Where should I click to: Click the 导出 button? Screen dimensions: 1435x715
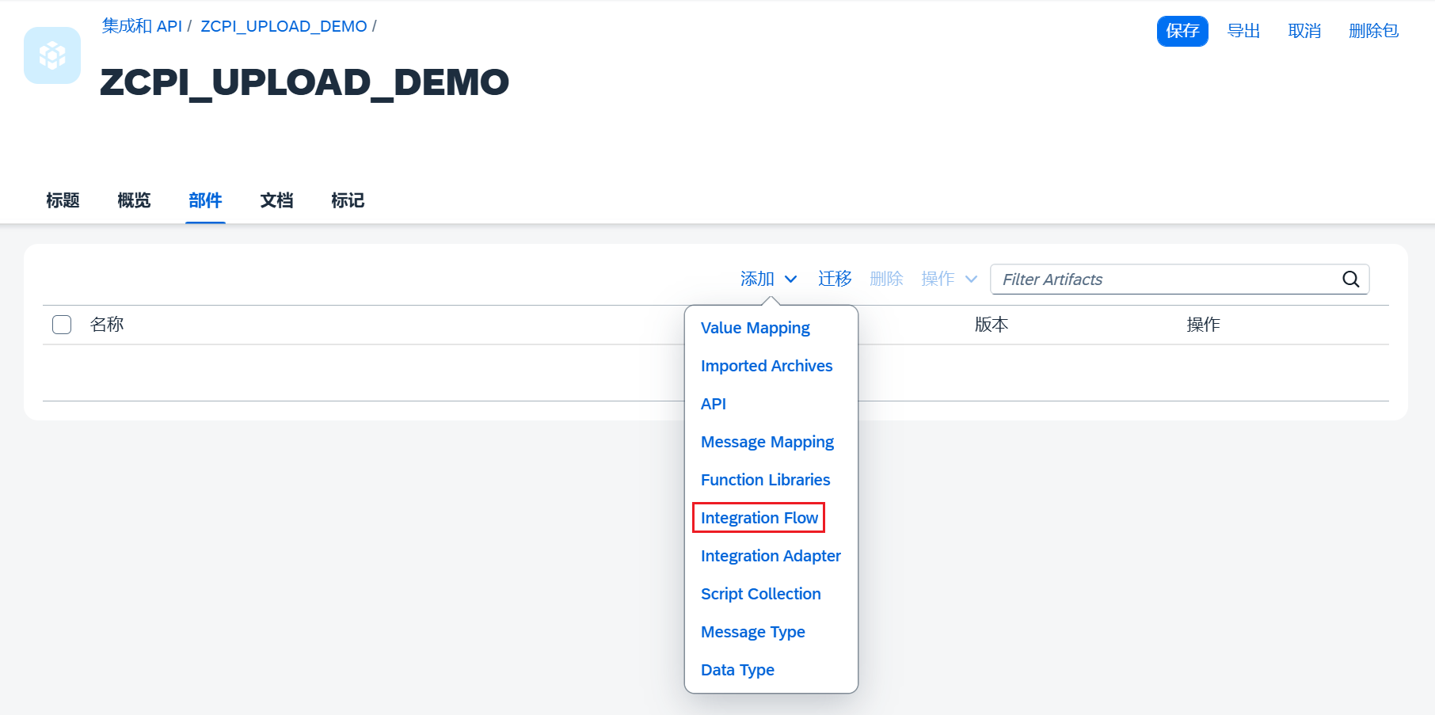click(1243, 31)
